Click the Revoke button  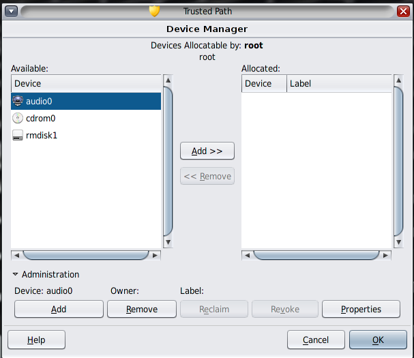click(285, 309)
